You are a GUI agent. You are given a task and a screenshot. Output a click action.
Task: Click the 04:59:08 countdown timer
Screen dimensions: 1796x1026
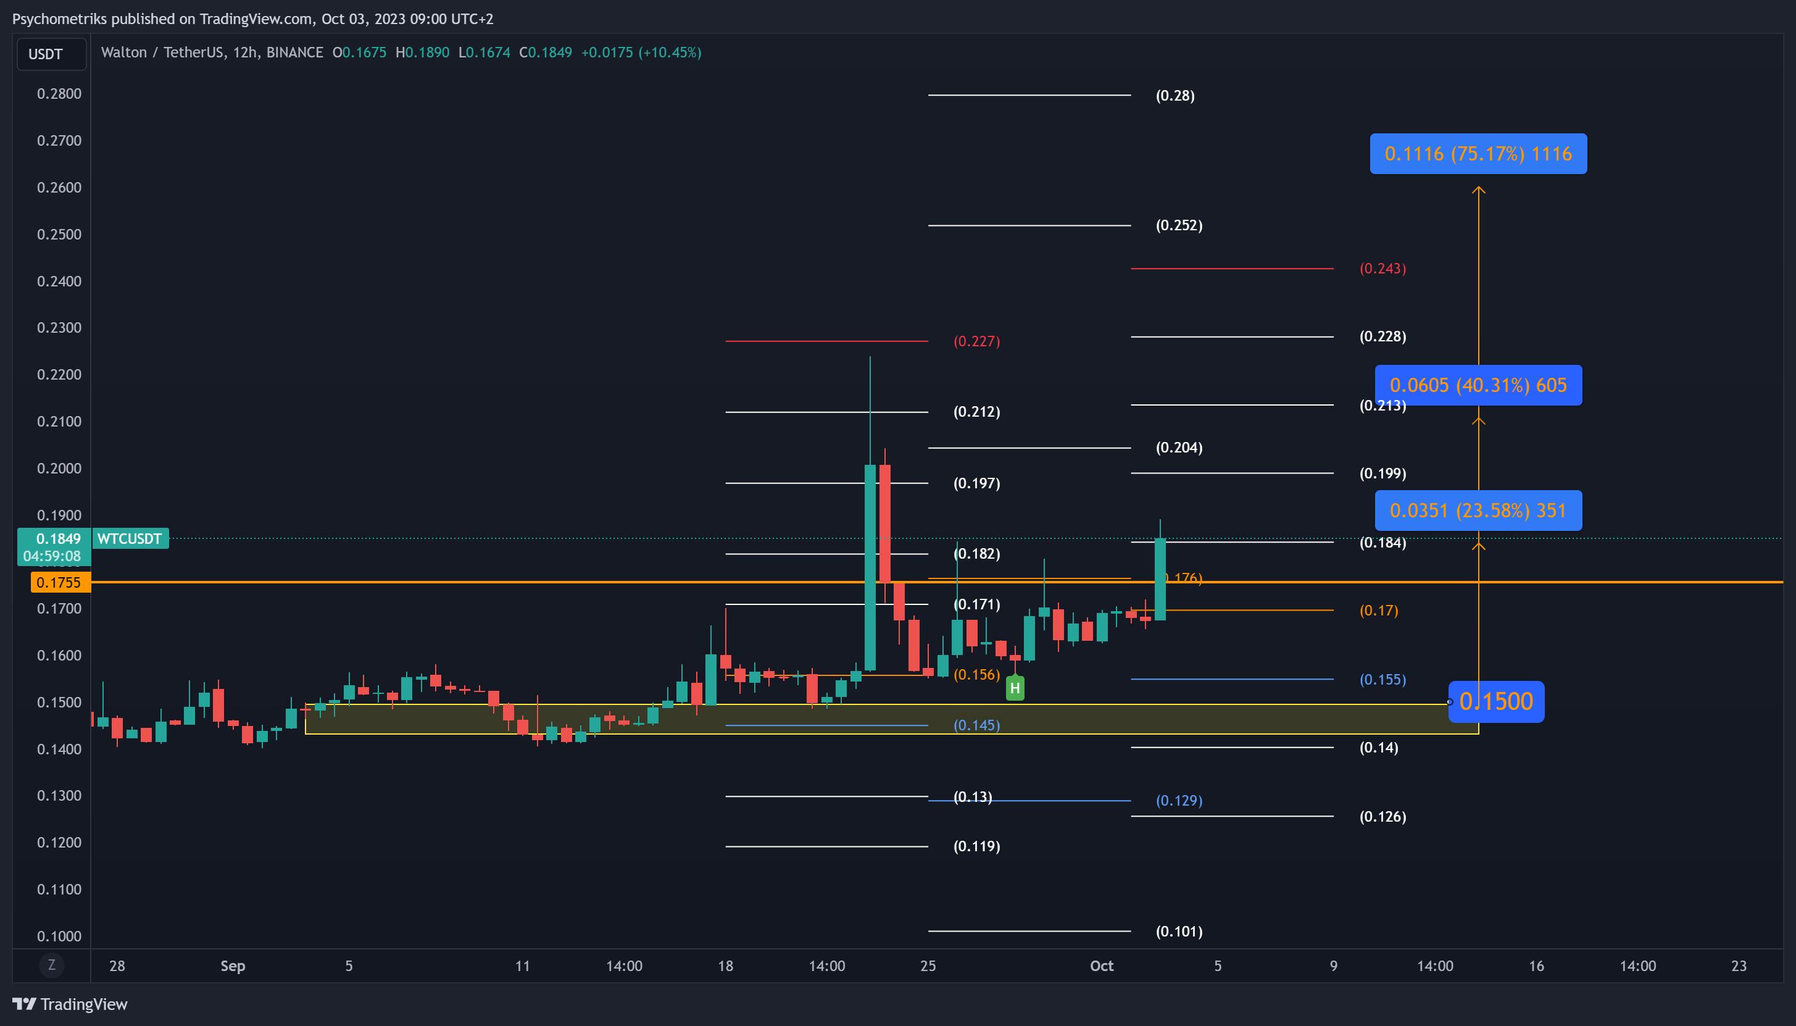point(52,556)
